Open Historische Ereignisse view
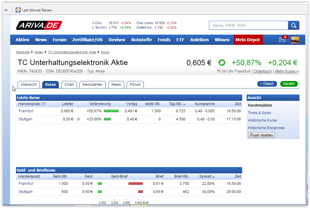 pos(266,128)
